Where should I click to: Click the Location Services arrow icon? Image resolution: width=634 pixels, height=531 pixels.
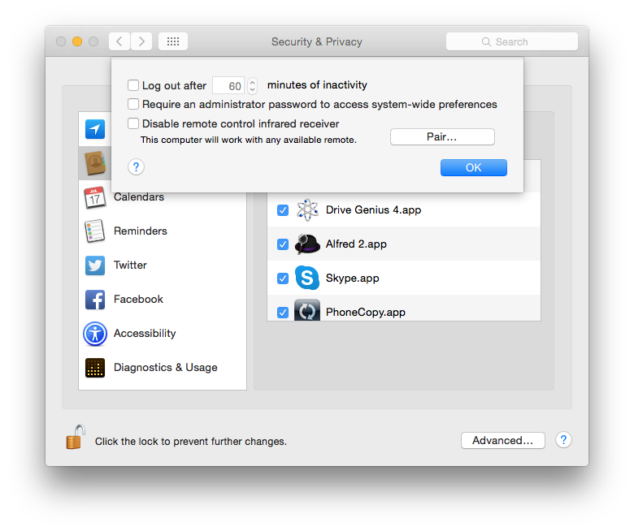(x=95, y=129)
